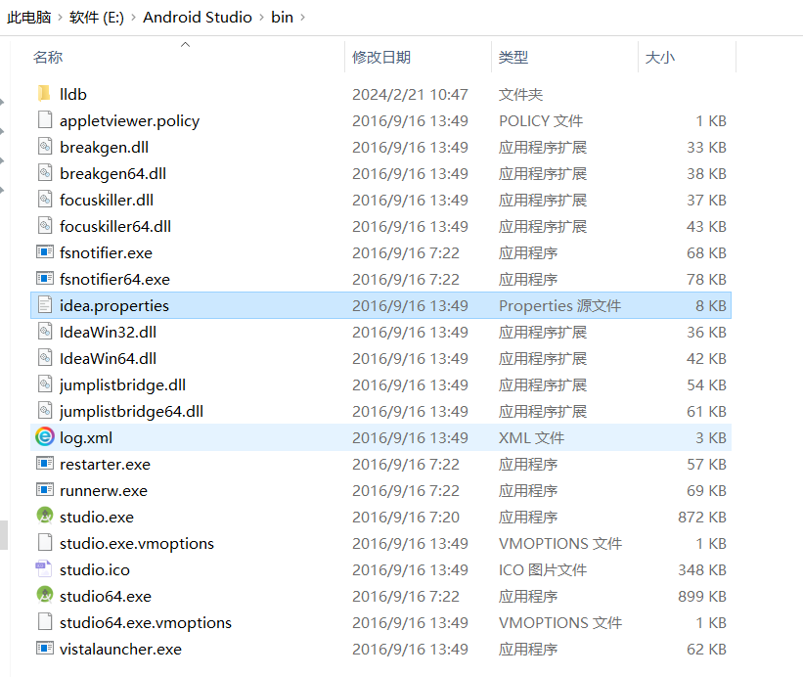Screen dimensions: 803x677
Task: Sort files by the 大小 column header
Action: (x=660, y=57)
